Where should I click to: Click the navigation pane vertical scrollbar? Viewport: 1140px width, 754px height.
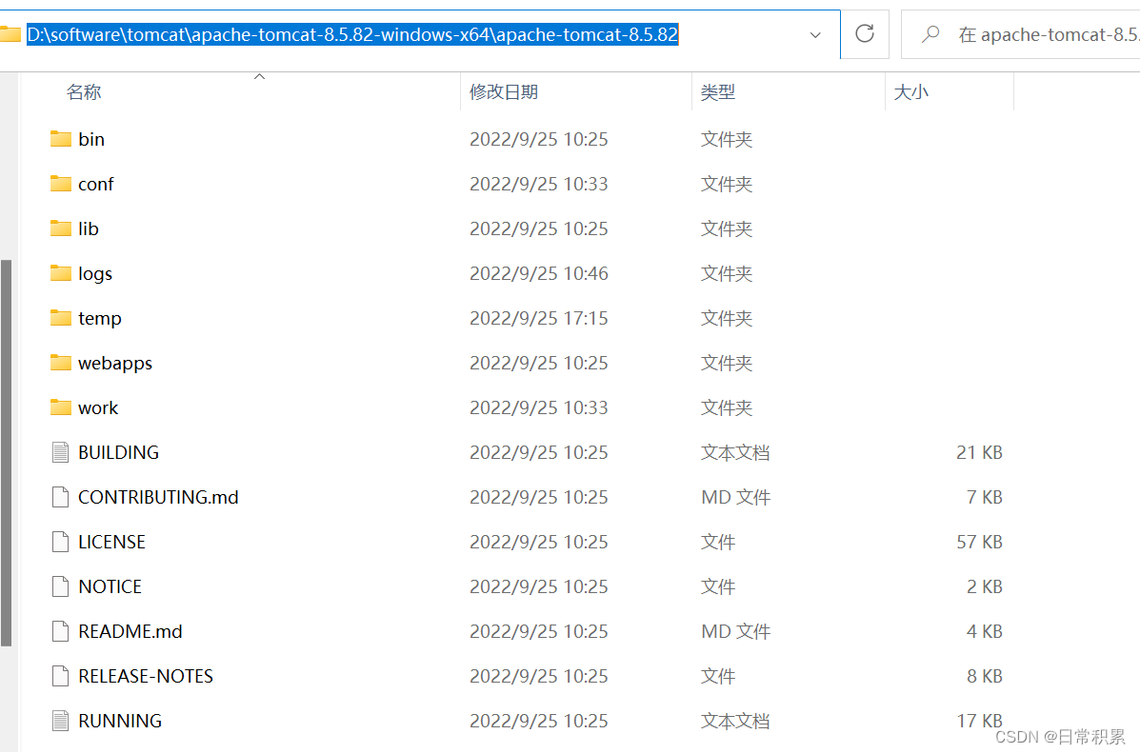7,452
